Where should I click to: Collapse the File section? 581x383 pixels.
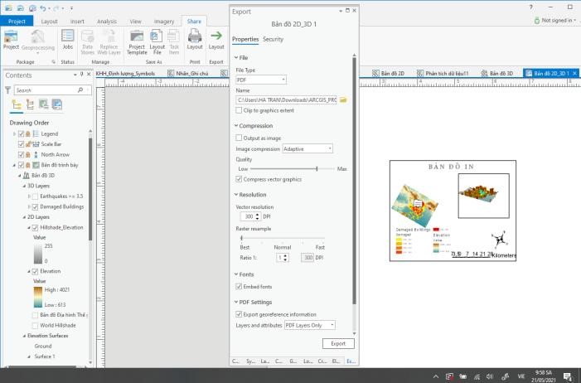coord(236,57)
